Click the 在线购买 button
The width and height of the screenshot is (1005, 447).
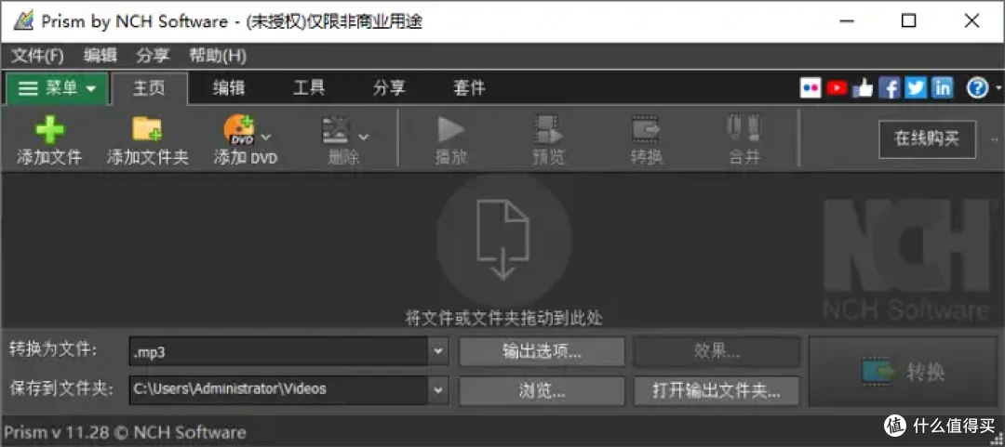928,139
